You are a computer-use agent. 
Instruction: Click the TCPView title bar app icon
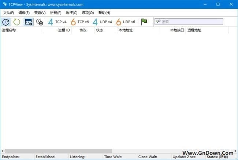coord(4,4)
